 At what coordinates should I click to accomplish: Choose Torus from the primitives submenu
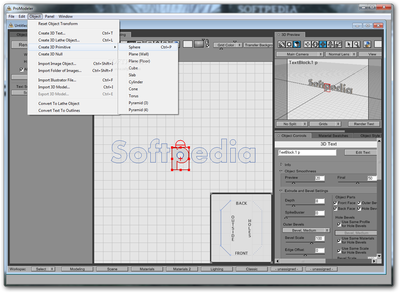point(148,96)
